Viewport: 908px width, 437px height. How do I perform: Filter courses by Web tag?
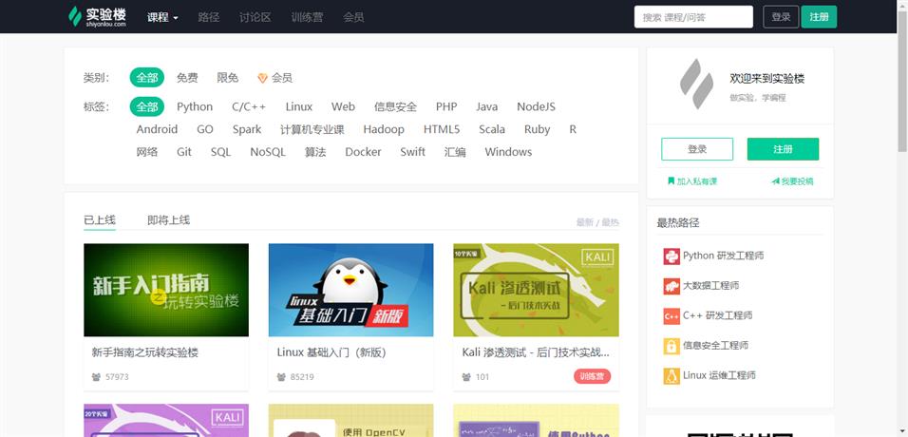coord(344,106)
